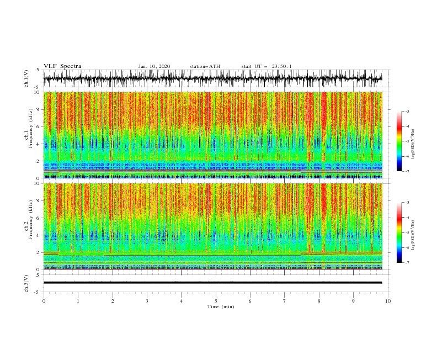Click the "3" tick on time axis
The width and height of the screenshot is (437, 338).
[147, 301]
